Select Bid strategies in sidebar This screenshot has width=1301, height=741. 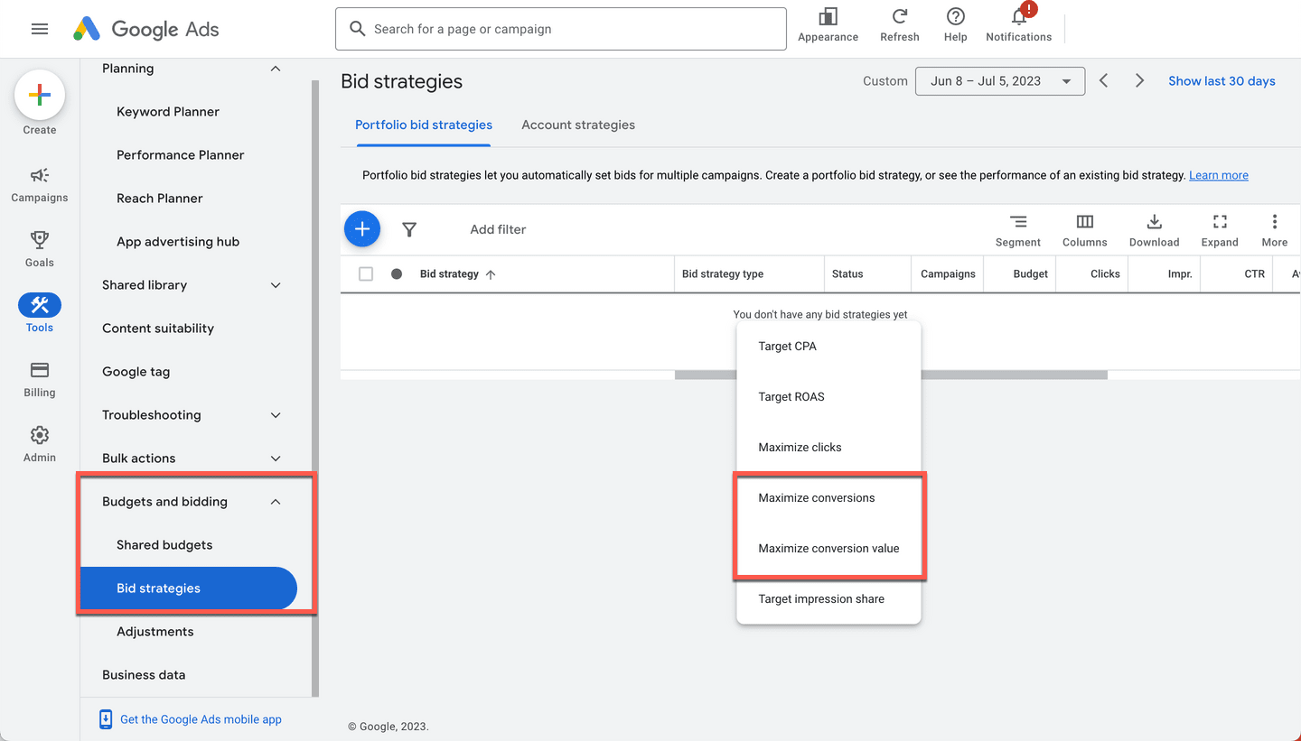pos(189,588)
